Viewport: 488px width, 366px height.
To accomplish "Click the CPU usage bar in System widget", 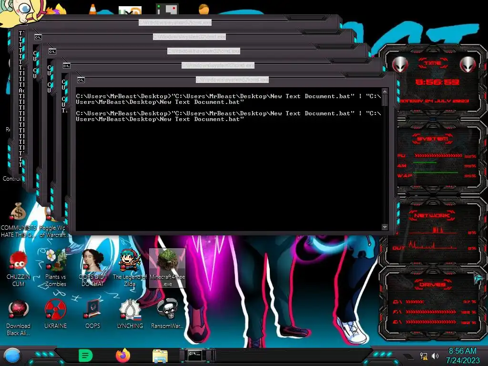I will pos(438,156).
